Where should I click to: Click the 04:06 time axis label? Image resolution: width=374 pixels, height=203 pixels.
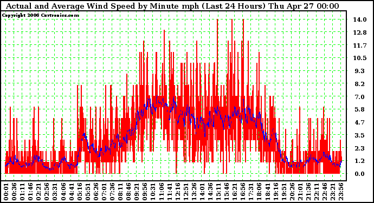click(63, 192)
